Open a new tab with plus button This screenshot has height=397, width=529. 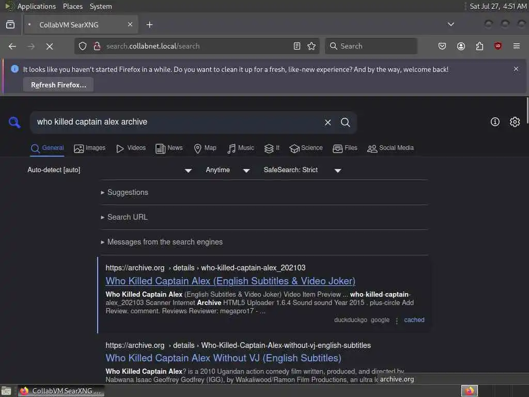pos(149,25)
